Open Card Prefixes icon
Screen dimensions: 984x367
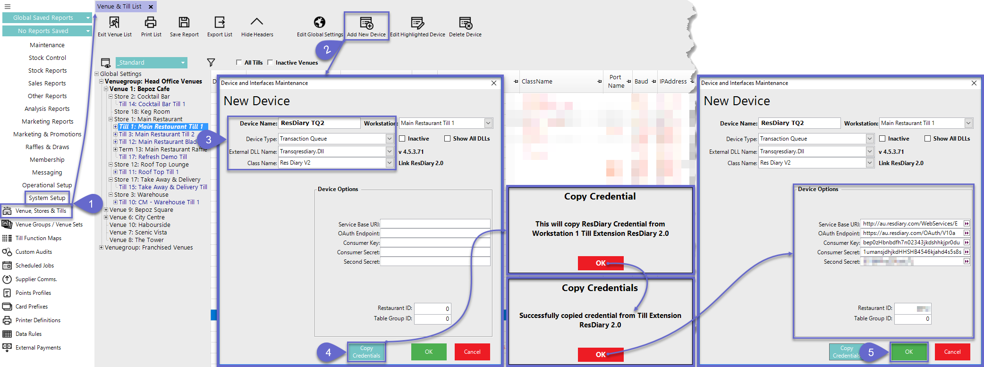7,307
